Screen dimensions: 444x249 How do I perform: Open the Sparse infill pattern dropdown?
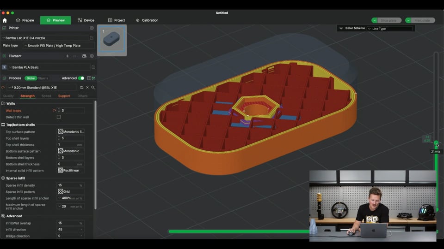71,191
